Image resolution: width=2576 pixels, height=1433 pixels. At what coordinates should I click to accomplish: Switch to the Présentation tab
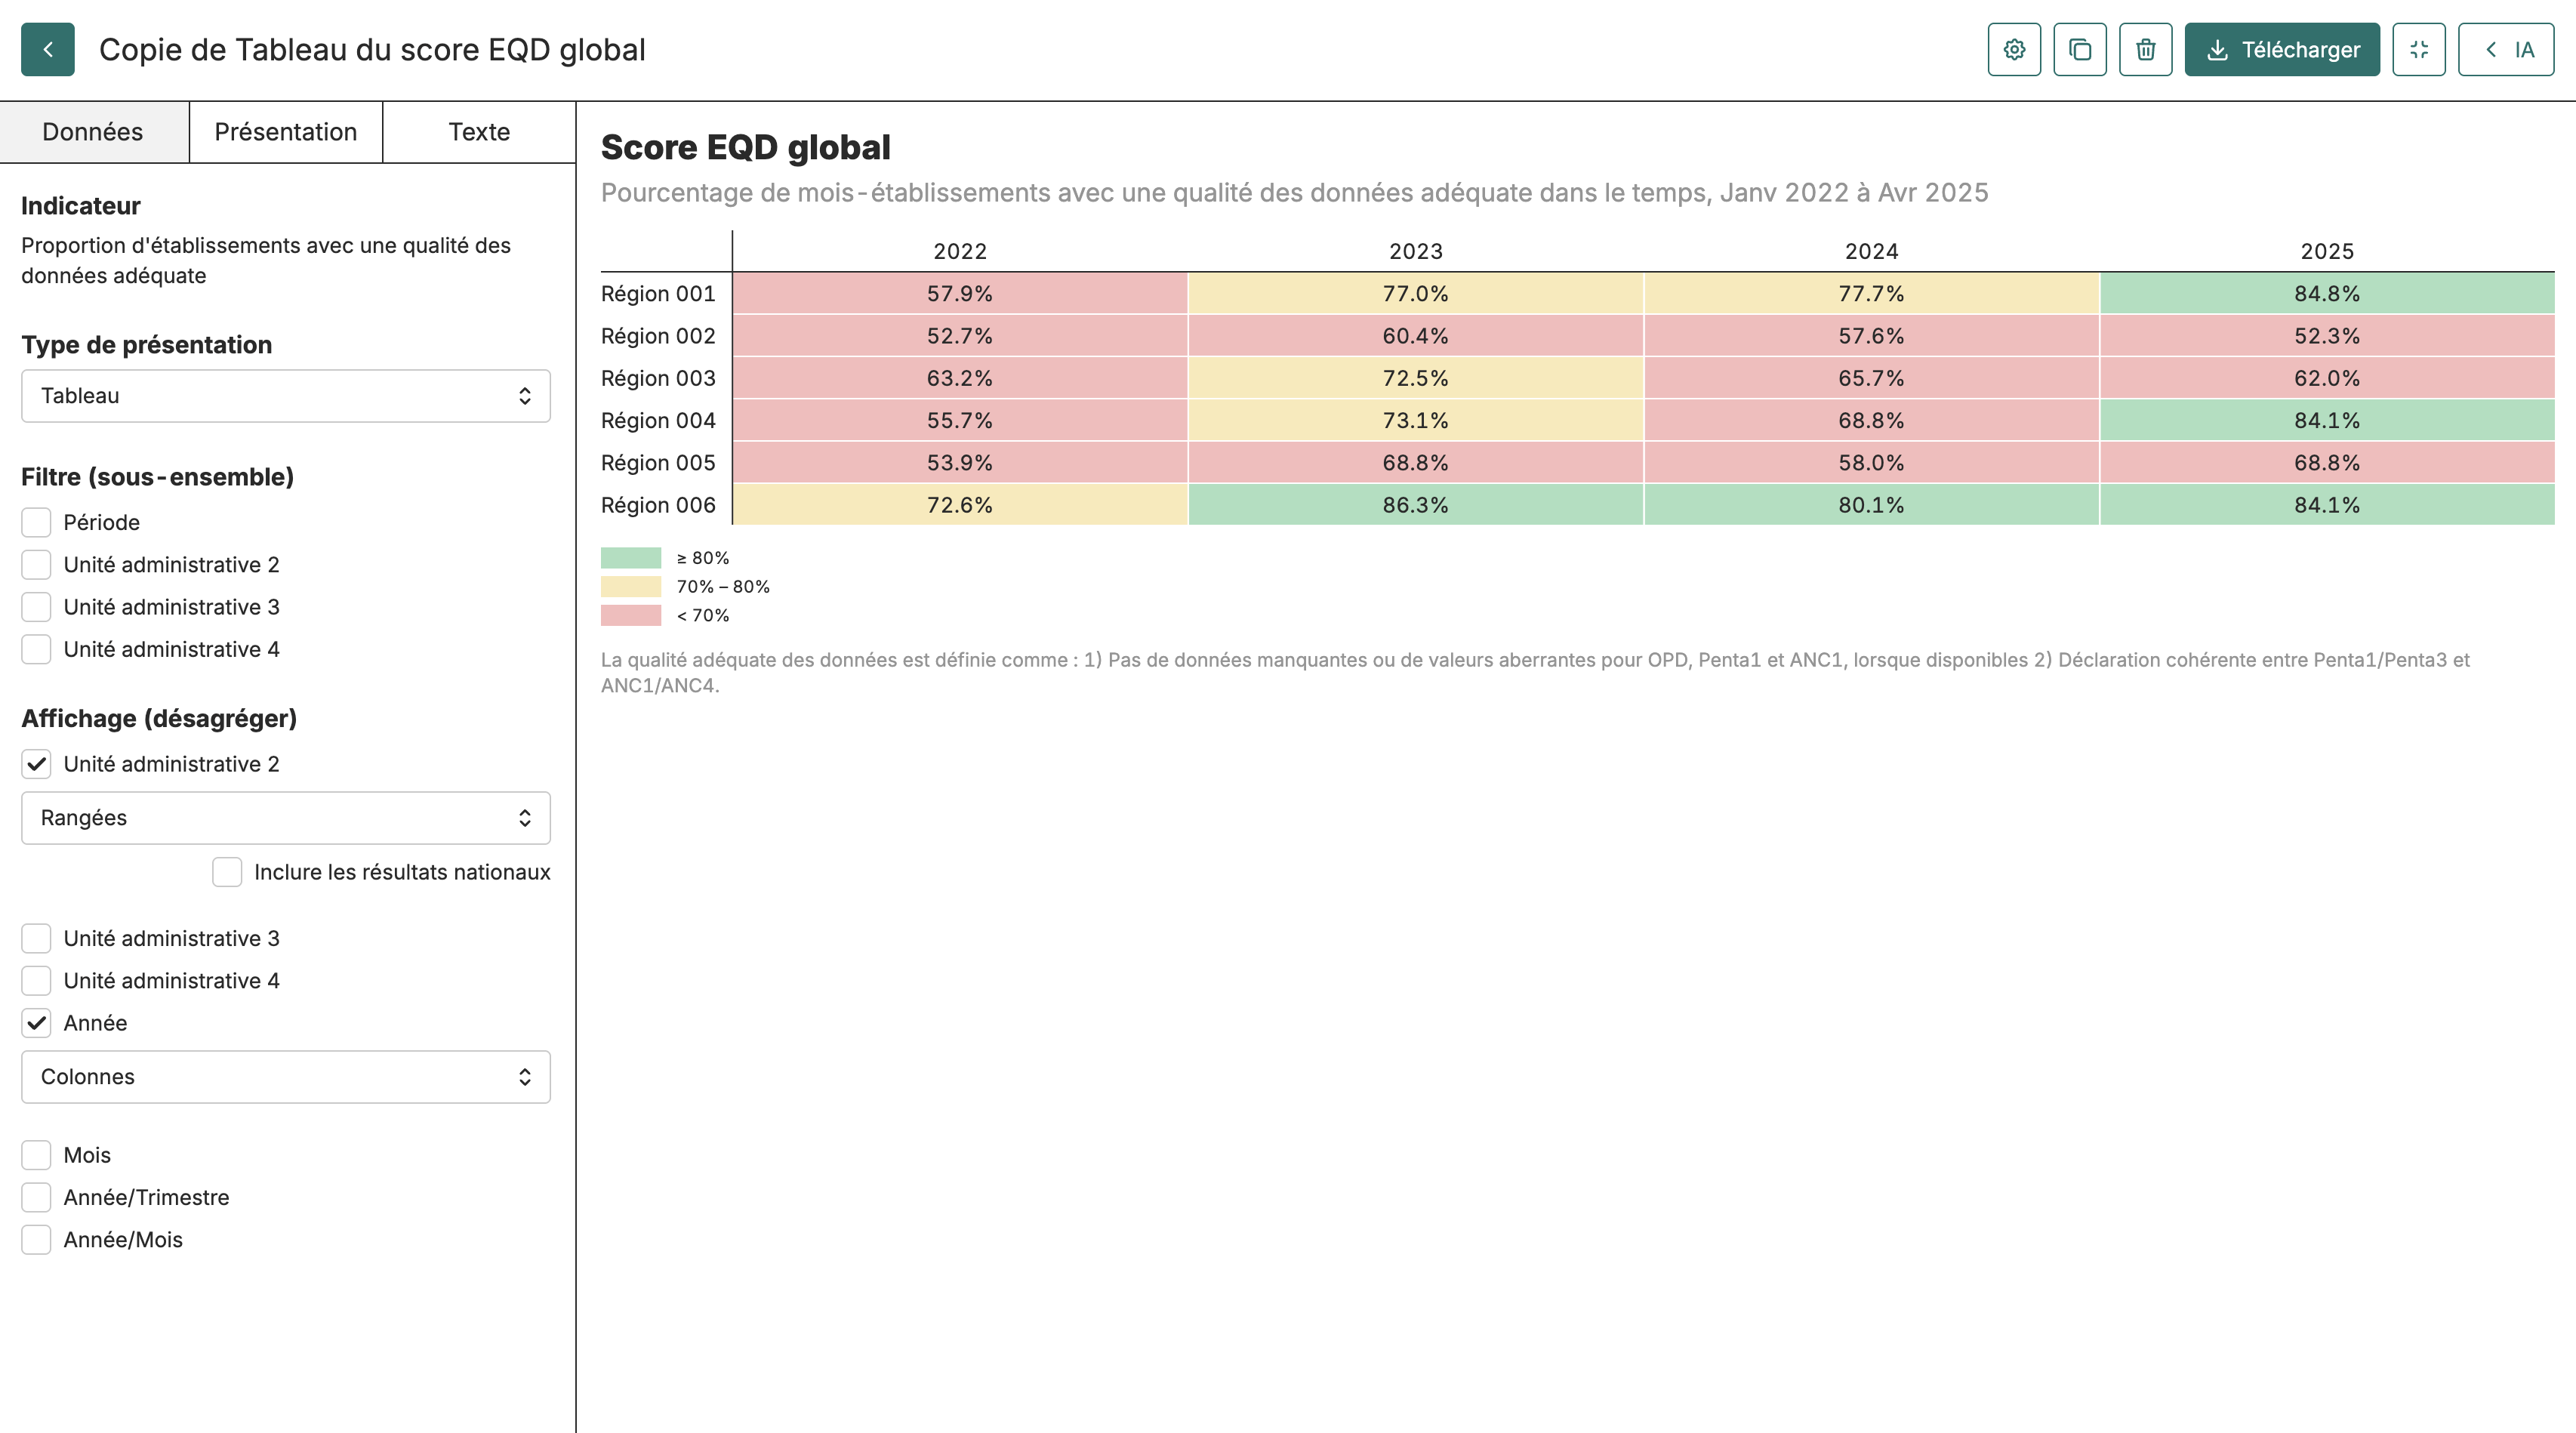click(286, 132)
